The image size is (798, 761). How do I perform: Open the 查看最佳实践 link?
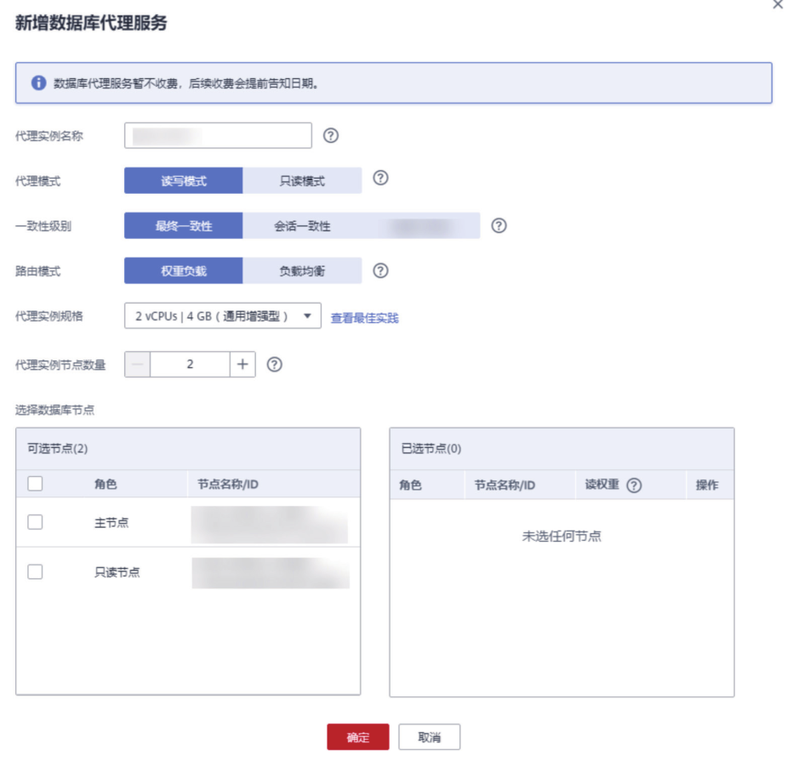click(x=364, y=318)
